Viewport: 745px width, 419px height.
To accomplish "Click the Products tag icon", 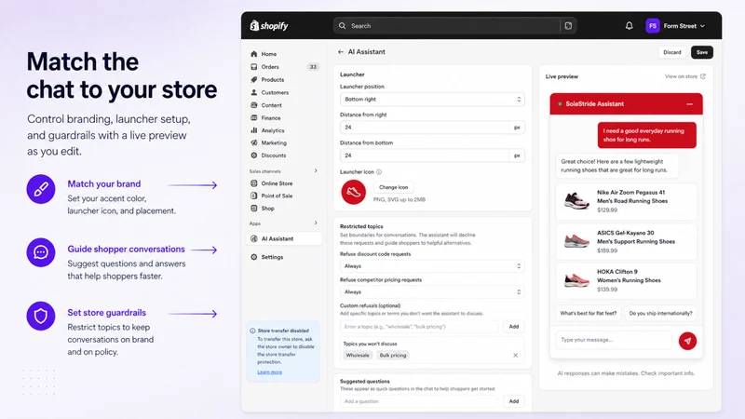I will 253,80.
